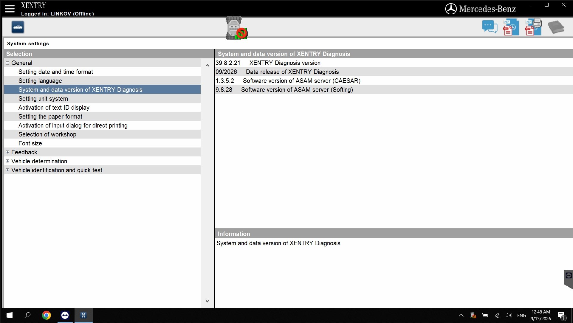This screenshot has width=573, height=323.
Task: Click the Selection panel header
Action: (109, 54)
